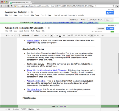The image size is (119, 111).
Task: Apply numbered list formatting
Action: (x=76, y=35)
